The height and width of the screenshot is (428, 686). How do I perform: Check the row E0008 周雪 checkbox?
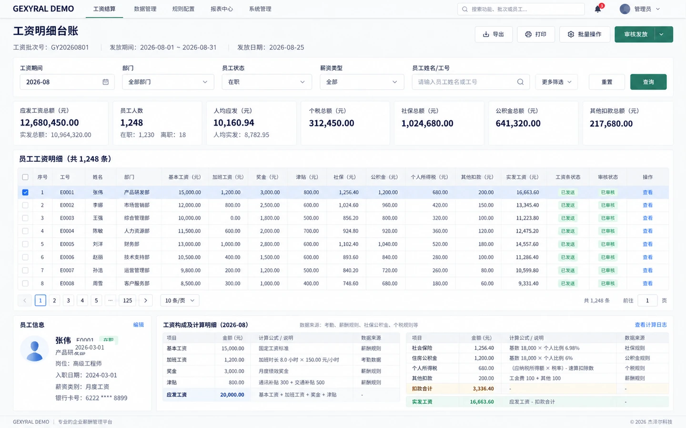point(25,283)
